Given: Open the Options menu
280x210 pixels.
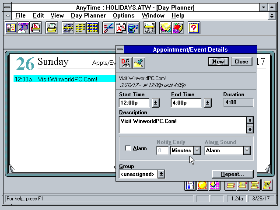Looking at the screenshot, I should 123,16.
